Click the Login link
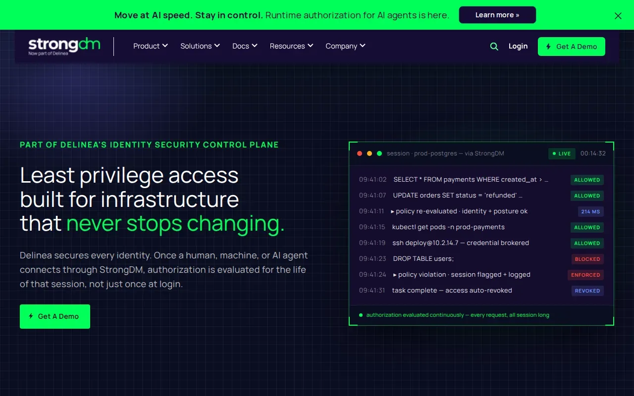 pyautogui.click(x=518, y=46)
